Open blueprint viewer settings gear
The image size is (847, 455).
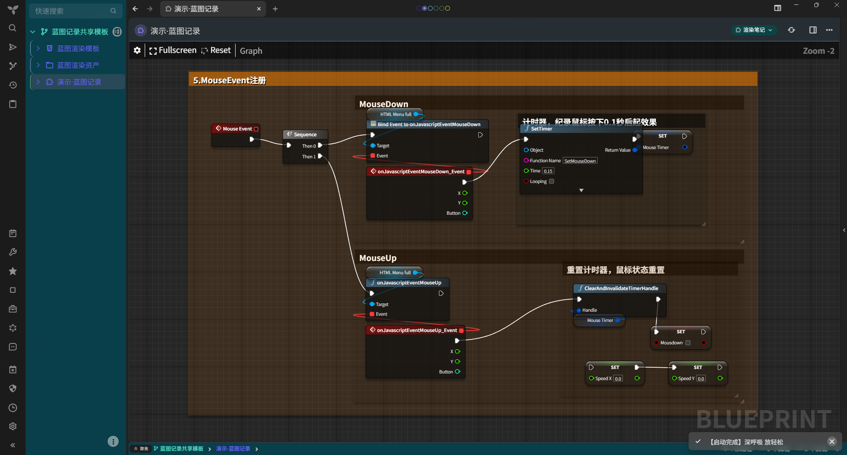pos(137,50)
